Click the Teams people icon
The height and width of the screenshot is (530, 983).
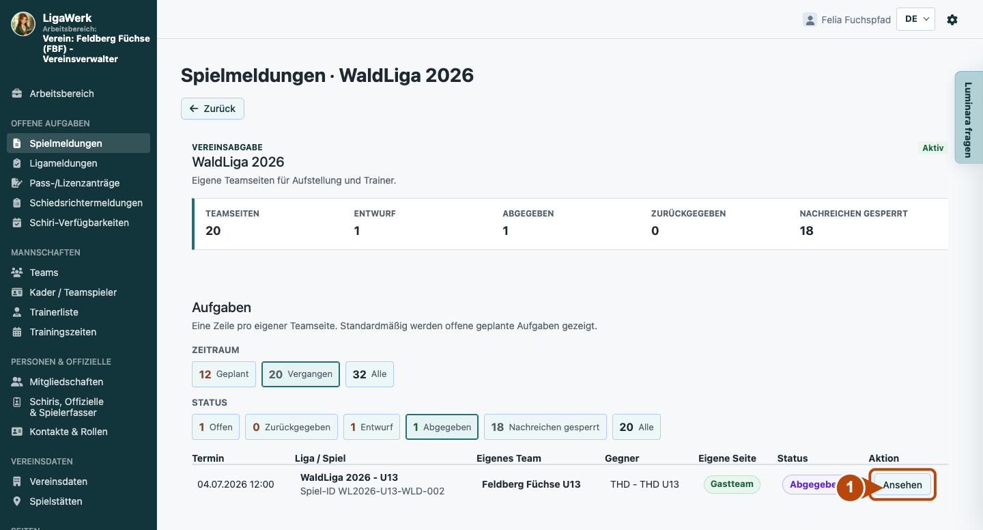(17, 273)
